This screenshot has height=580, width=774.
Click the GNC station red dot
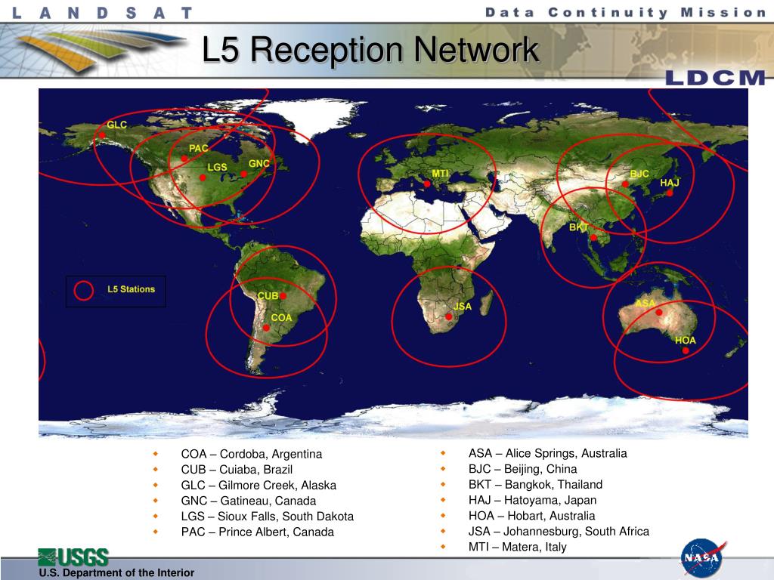pos(244,174)
